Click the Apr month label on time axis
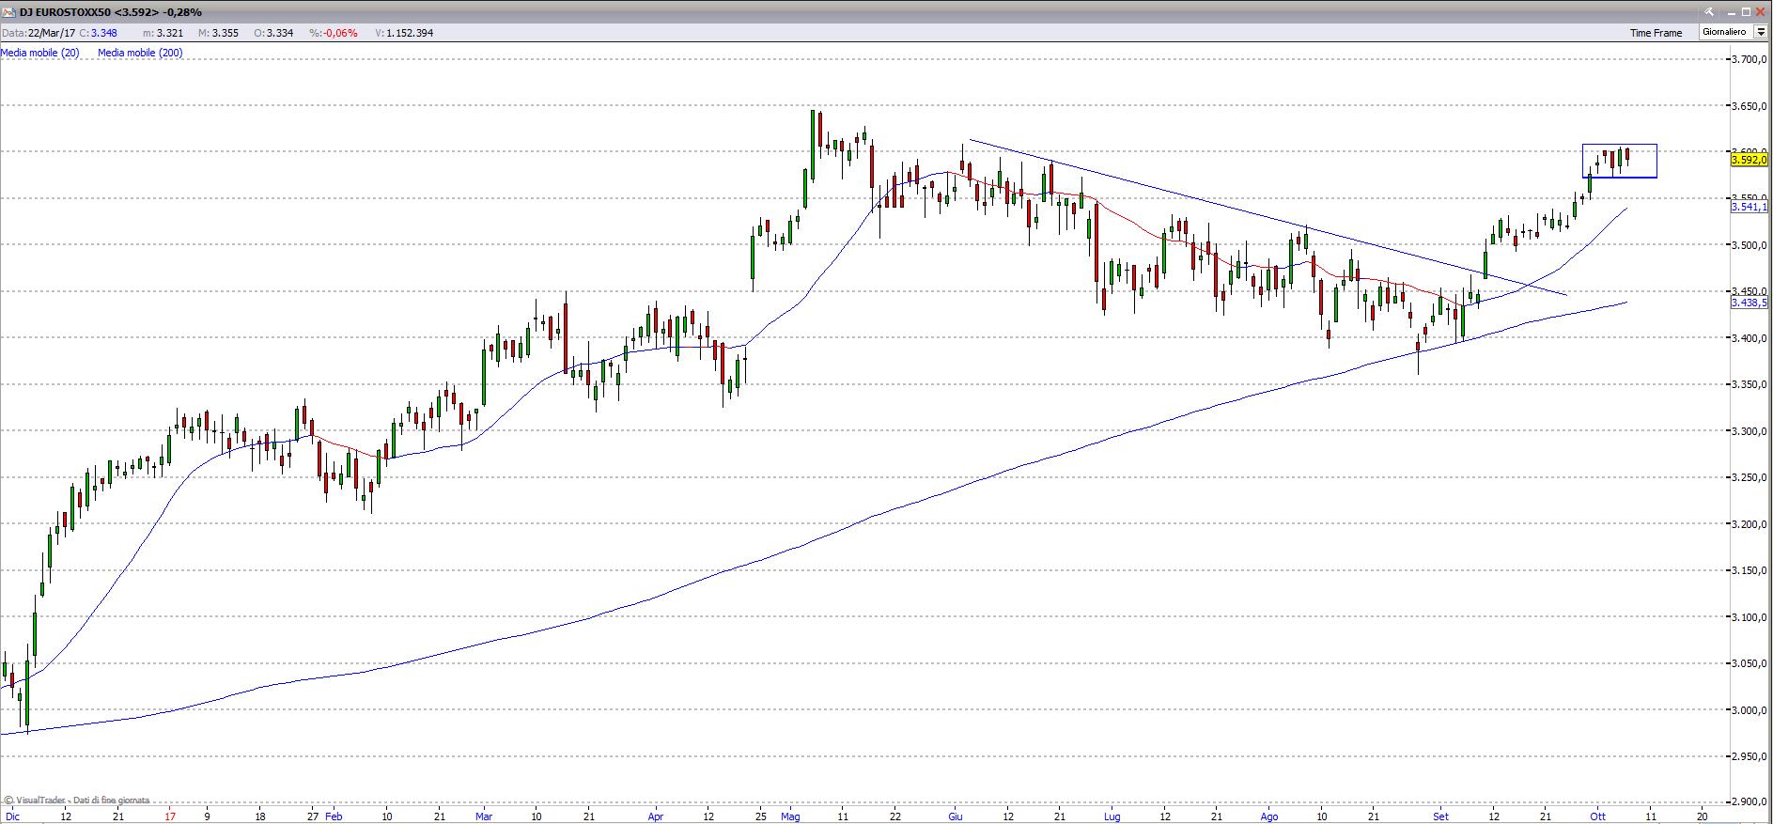Viewport: 1773px width, 824px height. 656,816
